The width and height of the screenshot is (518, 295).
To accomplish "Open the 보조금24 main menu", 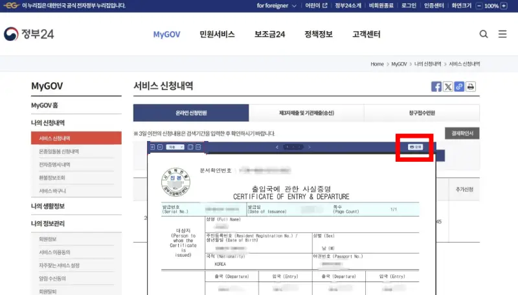I will (269, 34).
